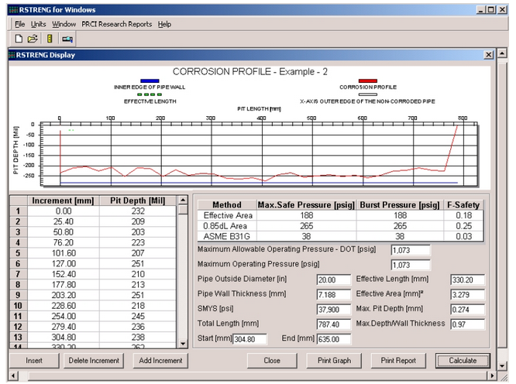Click the Calculate button
516x384 pixels.
[x=463, y=361]
